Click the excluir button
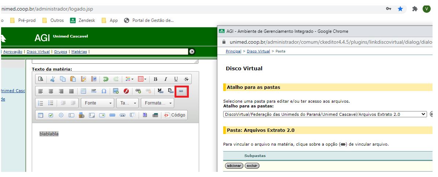This screenshot has width=438, height=177. pyautogui.click(x=252, y=166)
